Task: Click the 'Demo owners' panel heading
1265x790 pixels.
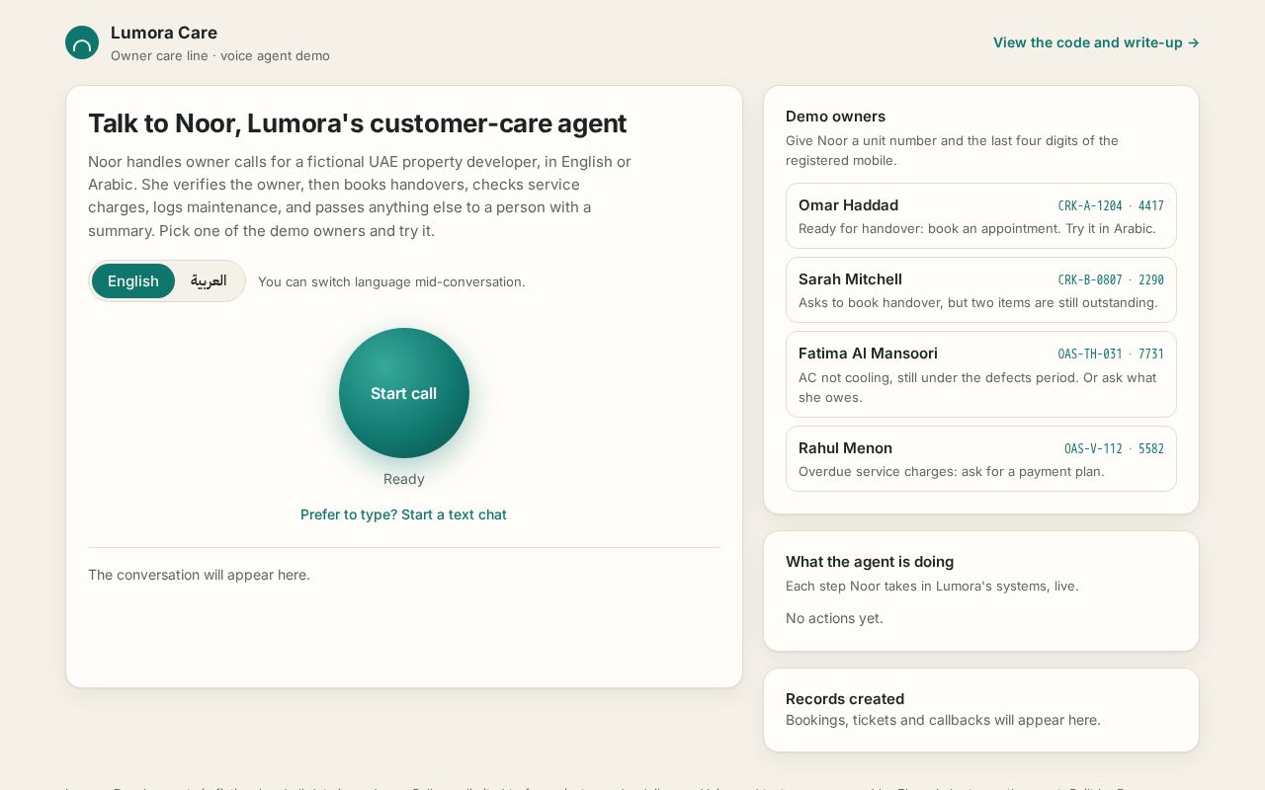Action: [835, 117]
